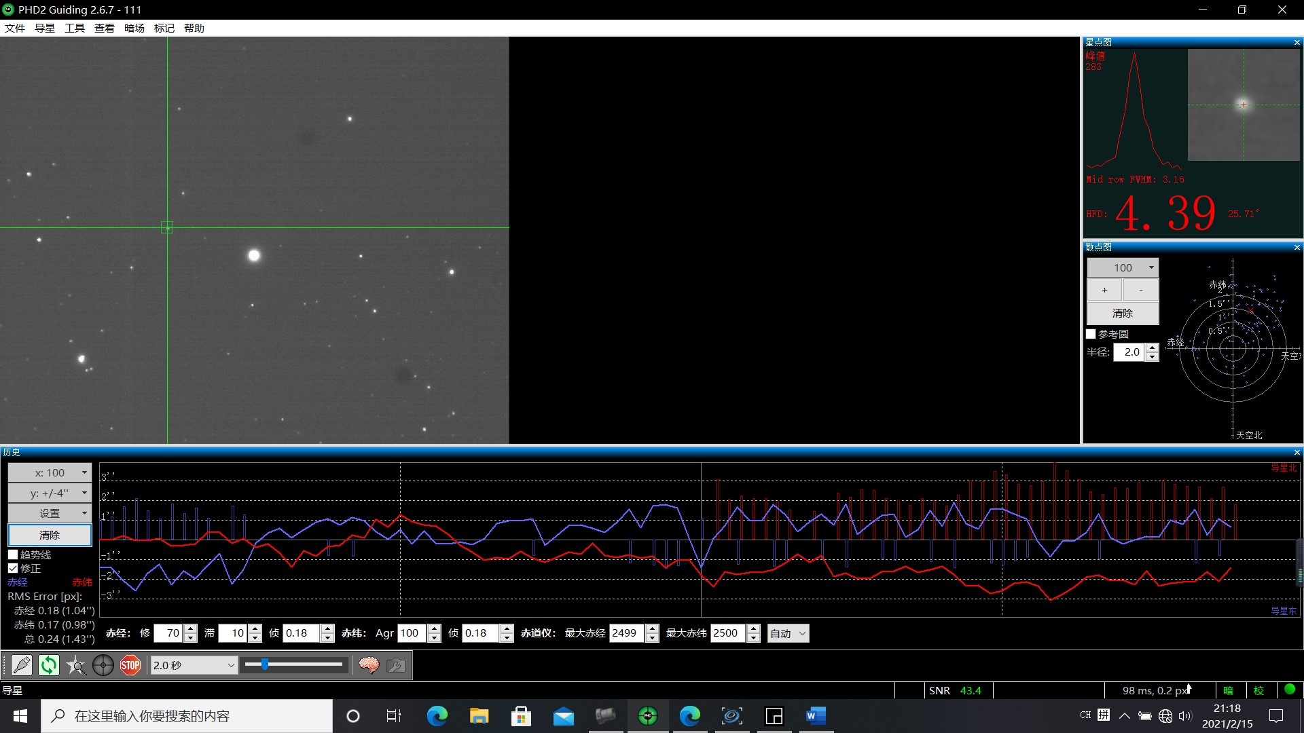Click the connect equipment (USB) icon
This screenshot has width=1304, height=733.
pos(22,665)
